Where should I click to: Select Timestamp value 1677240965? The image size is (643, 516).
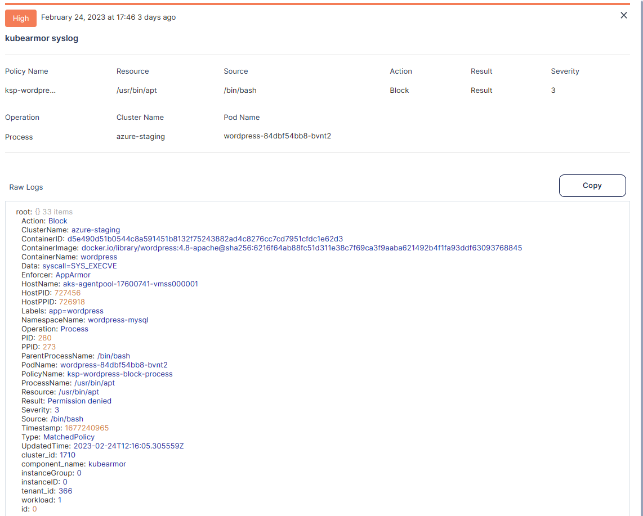coord(87,428)
